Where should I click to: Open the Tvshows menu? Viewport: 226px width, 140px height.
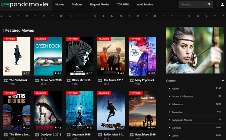click(77, 4)
